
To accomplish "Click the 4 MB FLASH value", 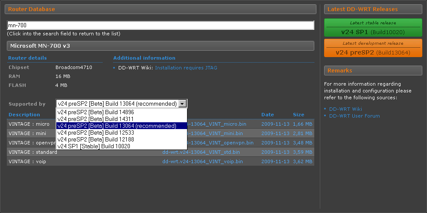I will click(61, 85).
